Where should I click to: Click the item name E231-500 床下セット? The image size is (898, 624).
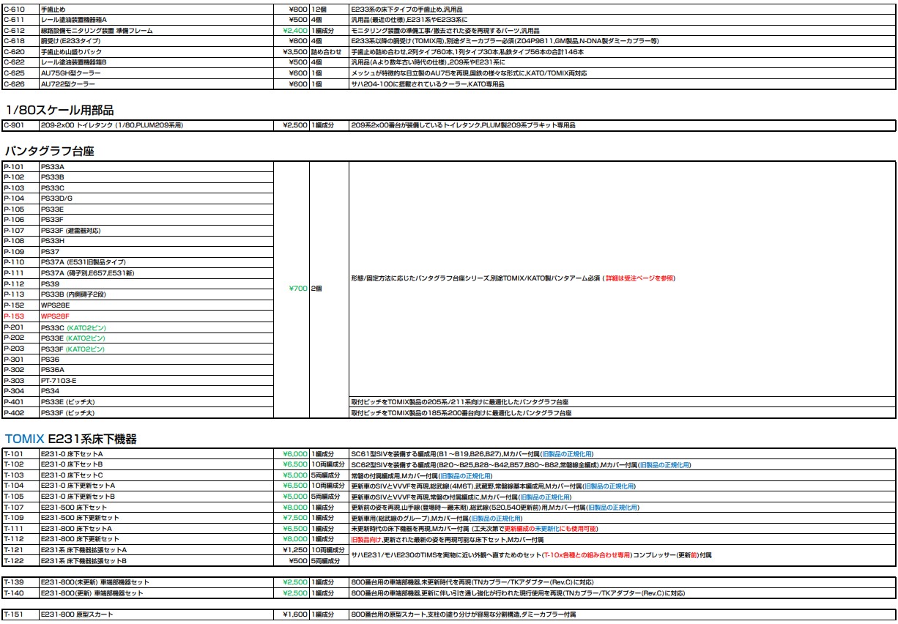[74, 507]
